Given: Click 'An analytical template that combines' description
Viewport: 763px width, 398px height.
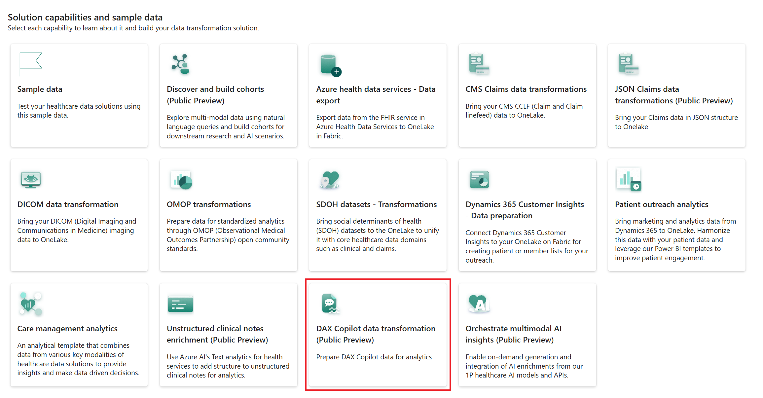Looking at the screenshot, I should pyautogui.click(x=78, y=359).
